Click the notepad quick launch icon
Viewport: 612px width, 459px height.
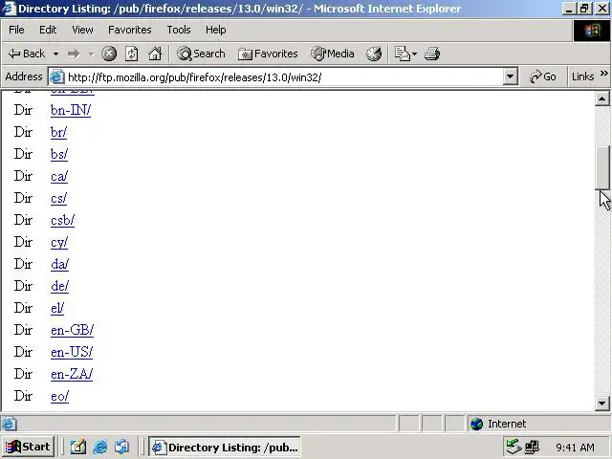coord(78,447)
